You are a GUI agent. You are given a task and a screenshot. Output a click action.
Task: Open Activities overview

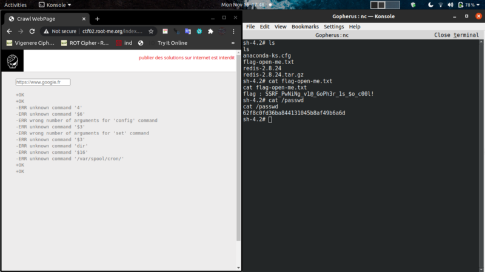pos(16,5)
